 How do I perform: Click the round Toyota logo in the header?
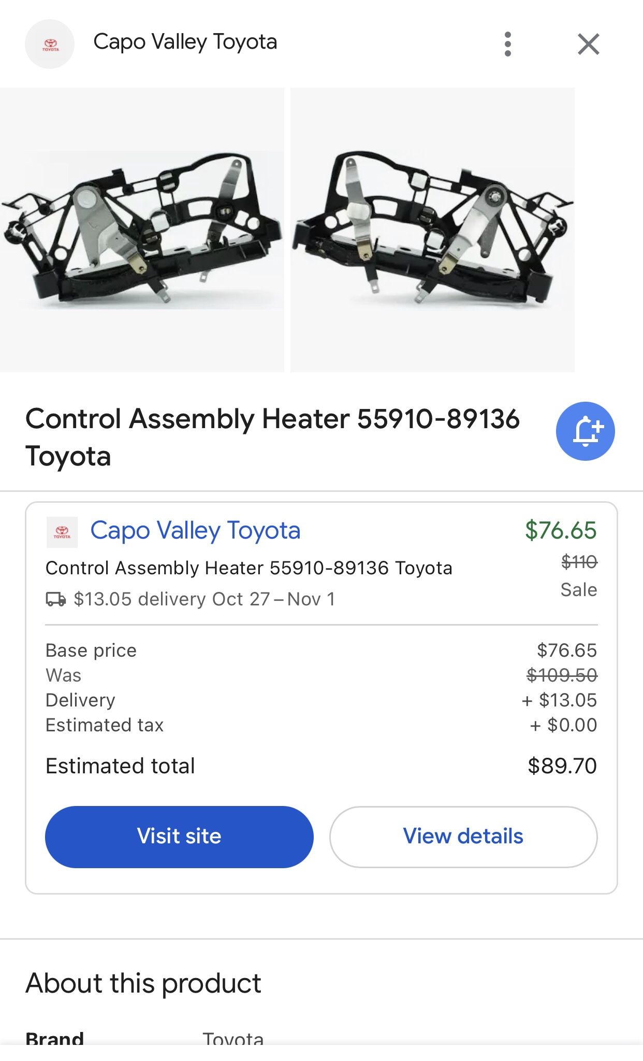point(50,44)
